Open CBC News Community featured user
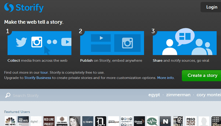 pos(62,121)
